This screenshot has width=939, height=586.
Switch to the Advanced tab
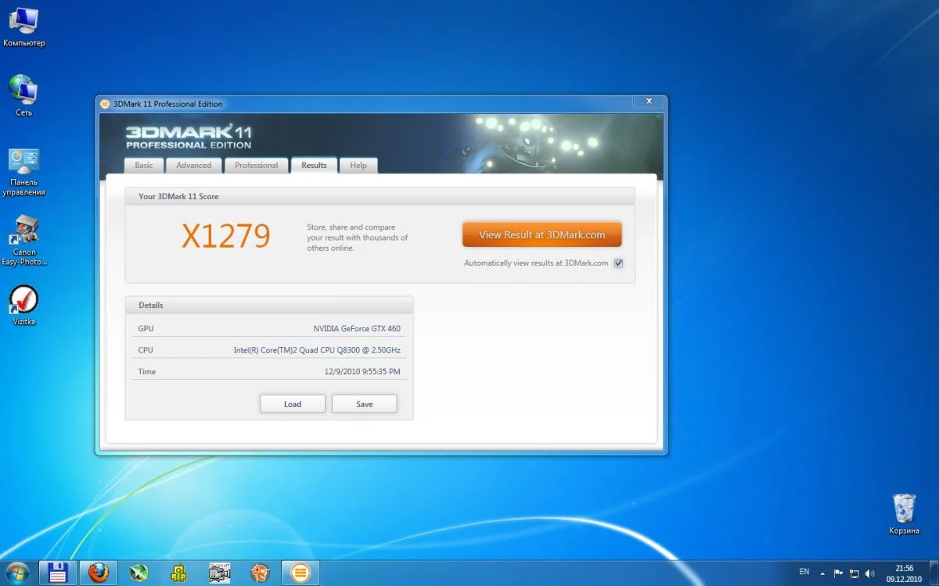[x=194, y=166]
